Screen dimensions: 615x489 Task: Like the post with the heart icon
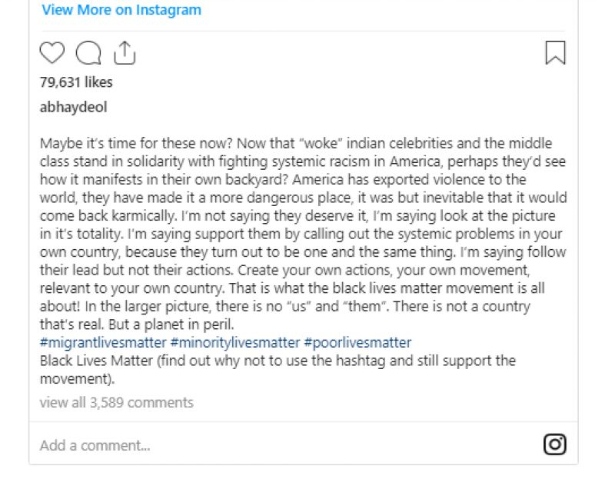(x=52, y=53)
